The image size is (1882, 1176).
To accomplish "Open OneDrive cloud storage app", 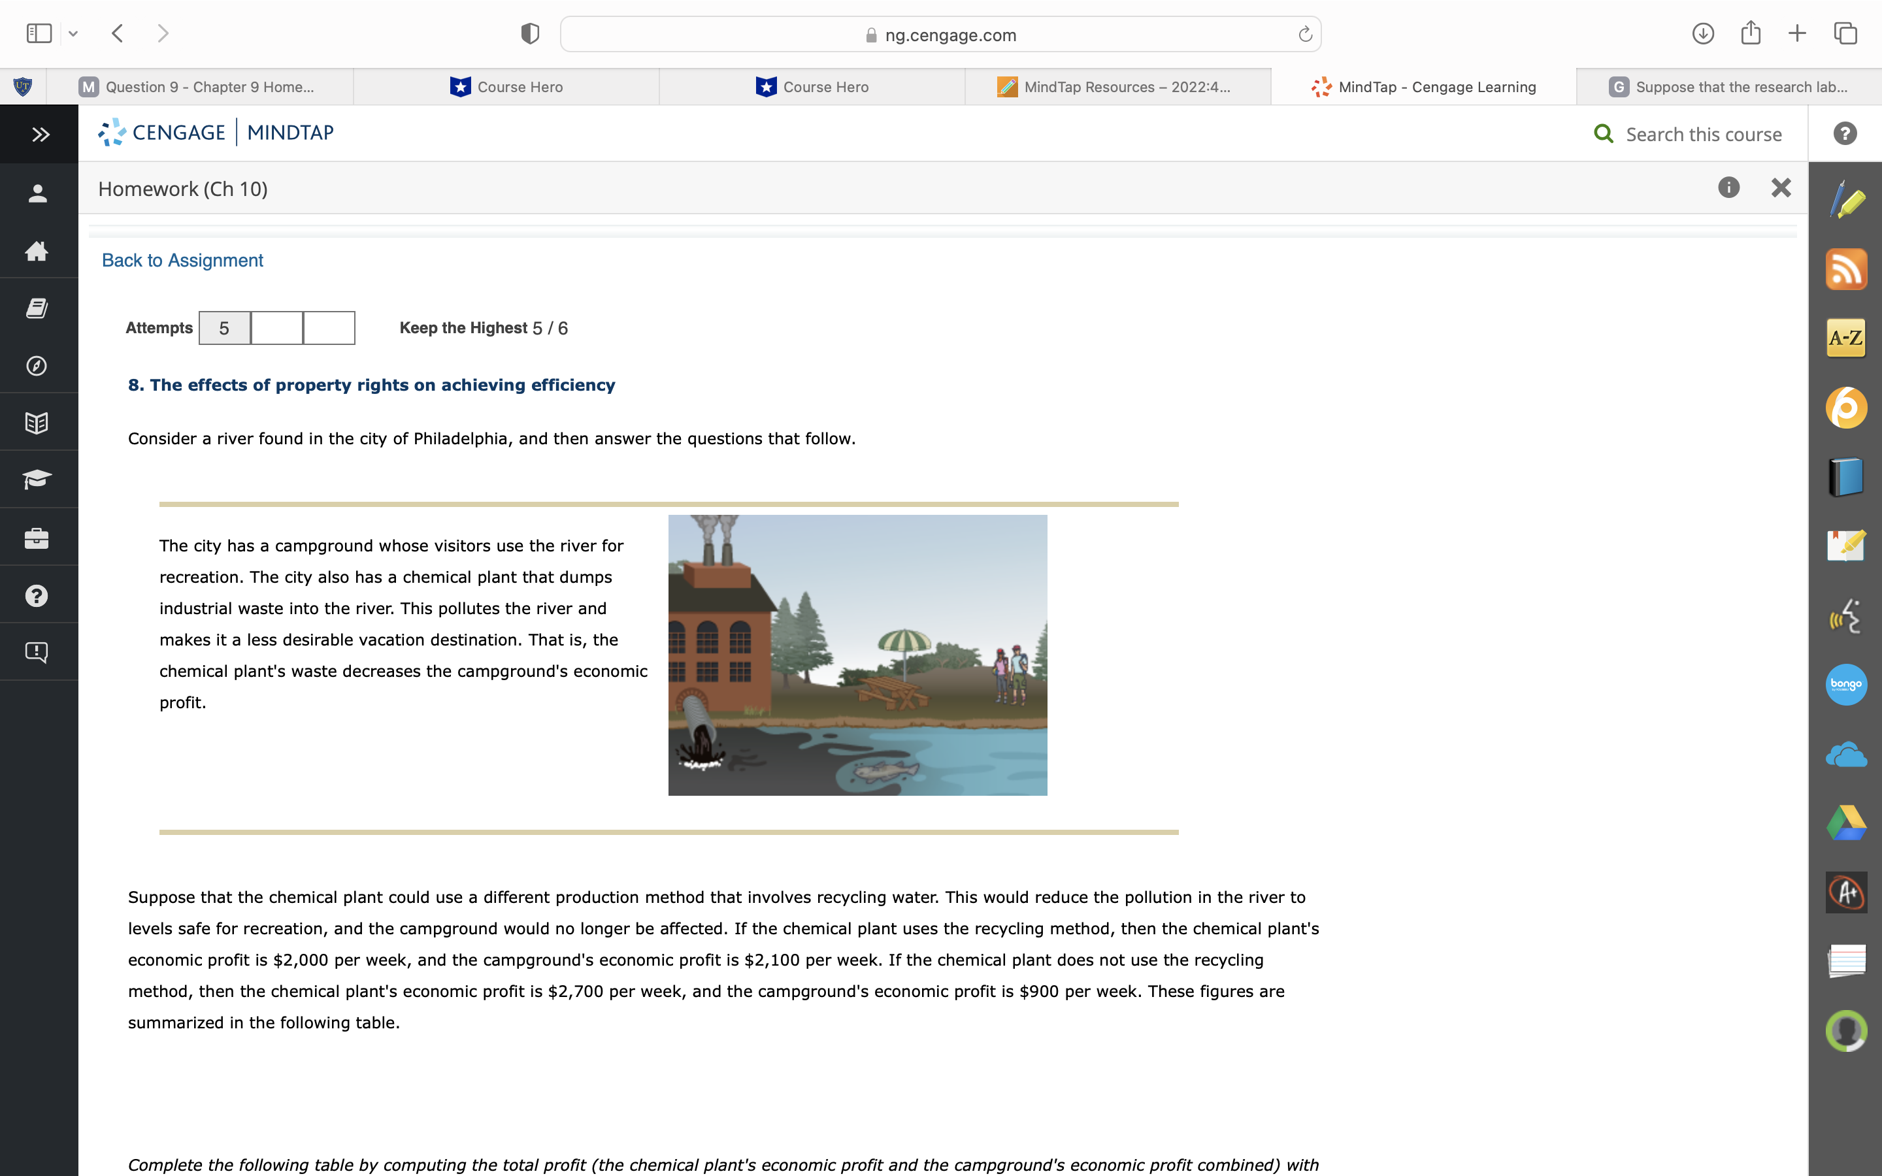I will tap(1846, 753).
